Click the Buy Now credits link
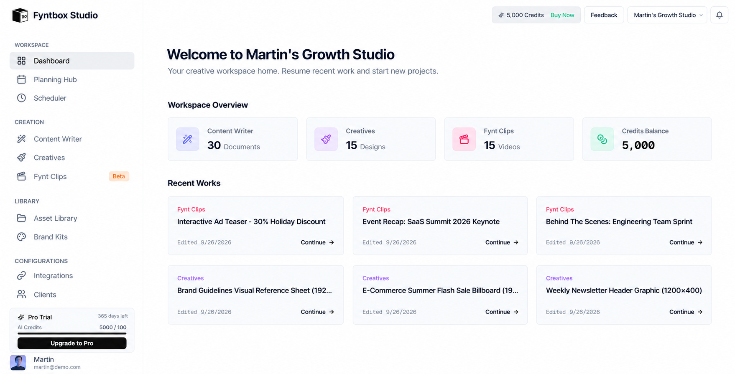The image size is (735, 374). tap(562, 15)
